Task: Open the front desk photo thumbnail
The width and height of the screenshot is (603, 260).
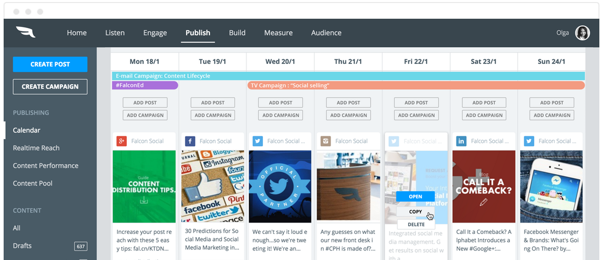Action: (x=348, y=187)
